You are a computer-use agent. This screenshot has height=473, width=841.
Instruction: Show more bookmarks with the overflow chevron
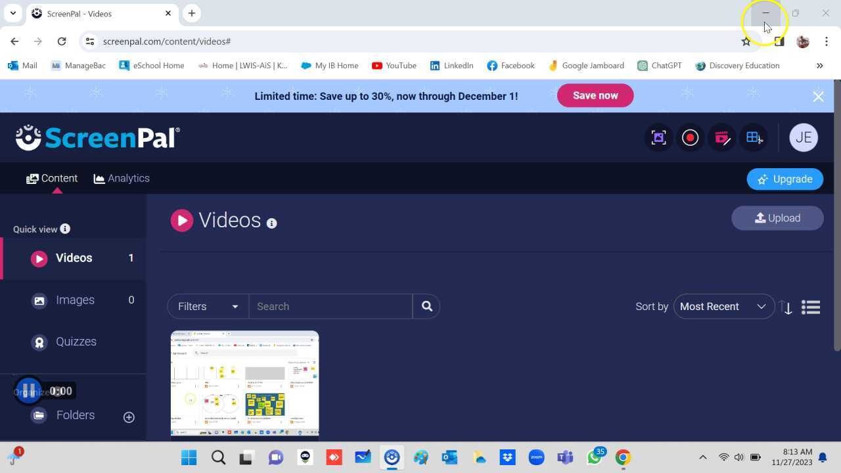tap(819, 66)
